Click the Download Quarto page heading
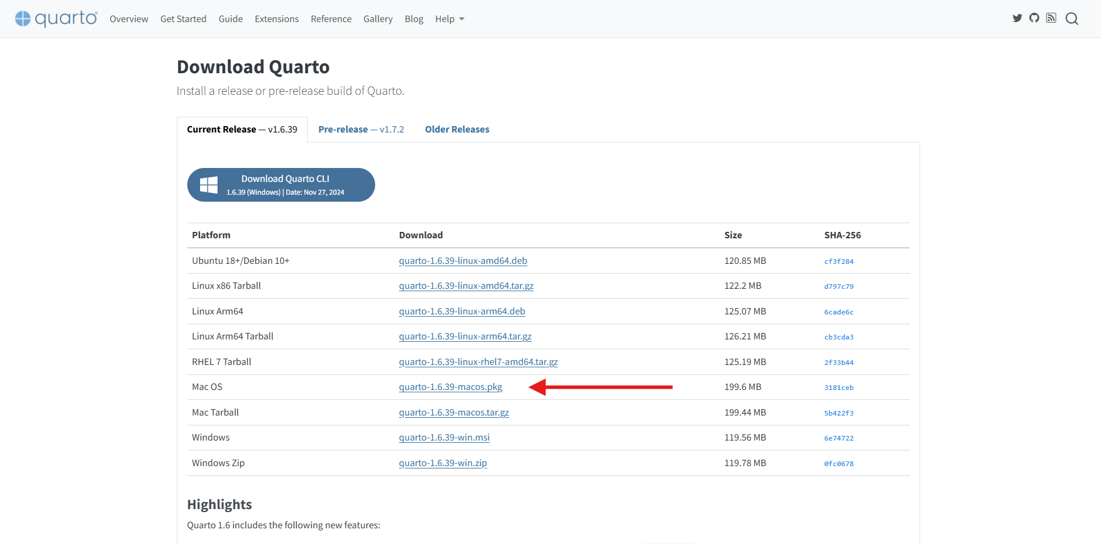This screenshot has height=544, width=1101. [x=253, y=67]
